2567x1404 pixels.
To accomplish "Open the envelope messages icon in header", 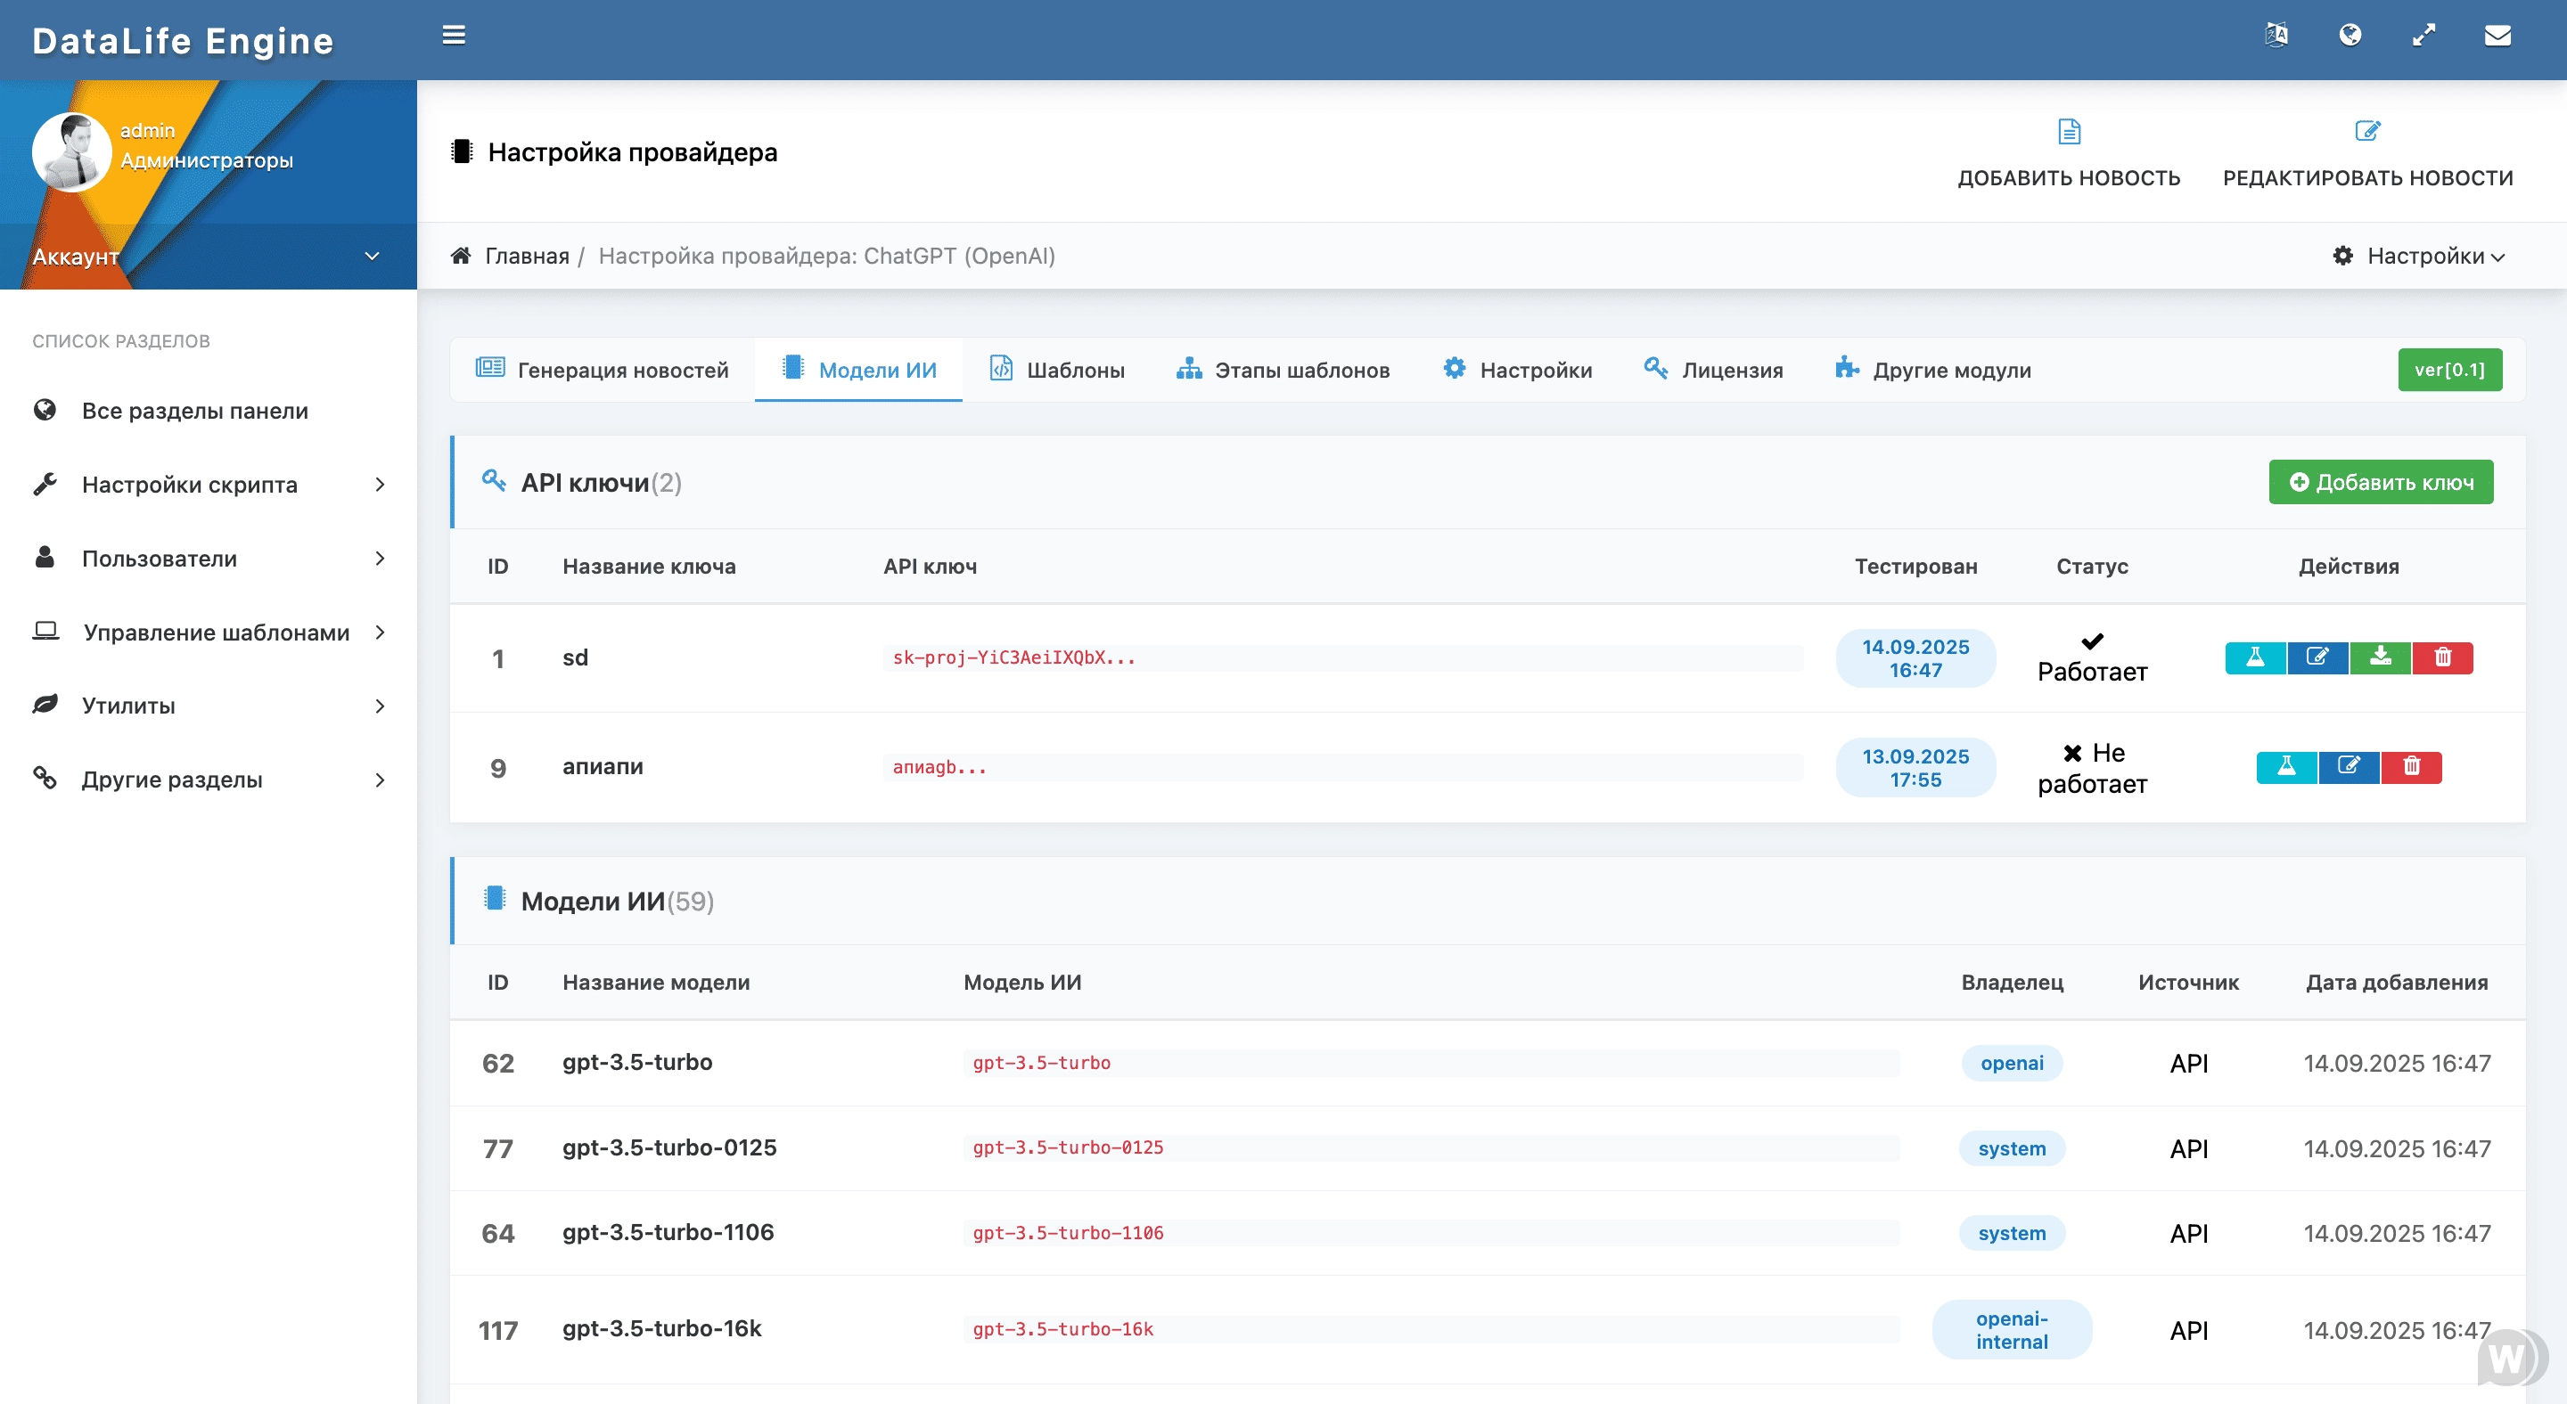I will tap(2497, 36).
